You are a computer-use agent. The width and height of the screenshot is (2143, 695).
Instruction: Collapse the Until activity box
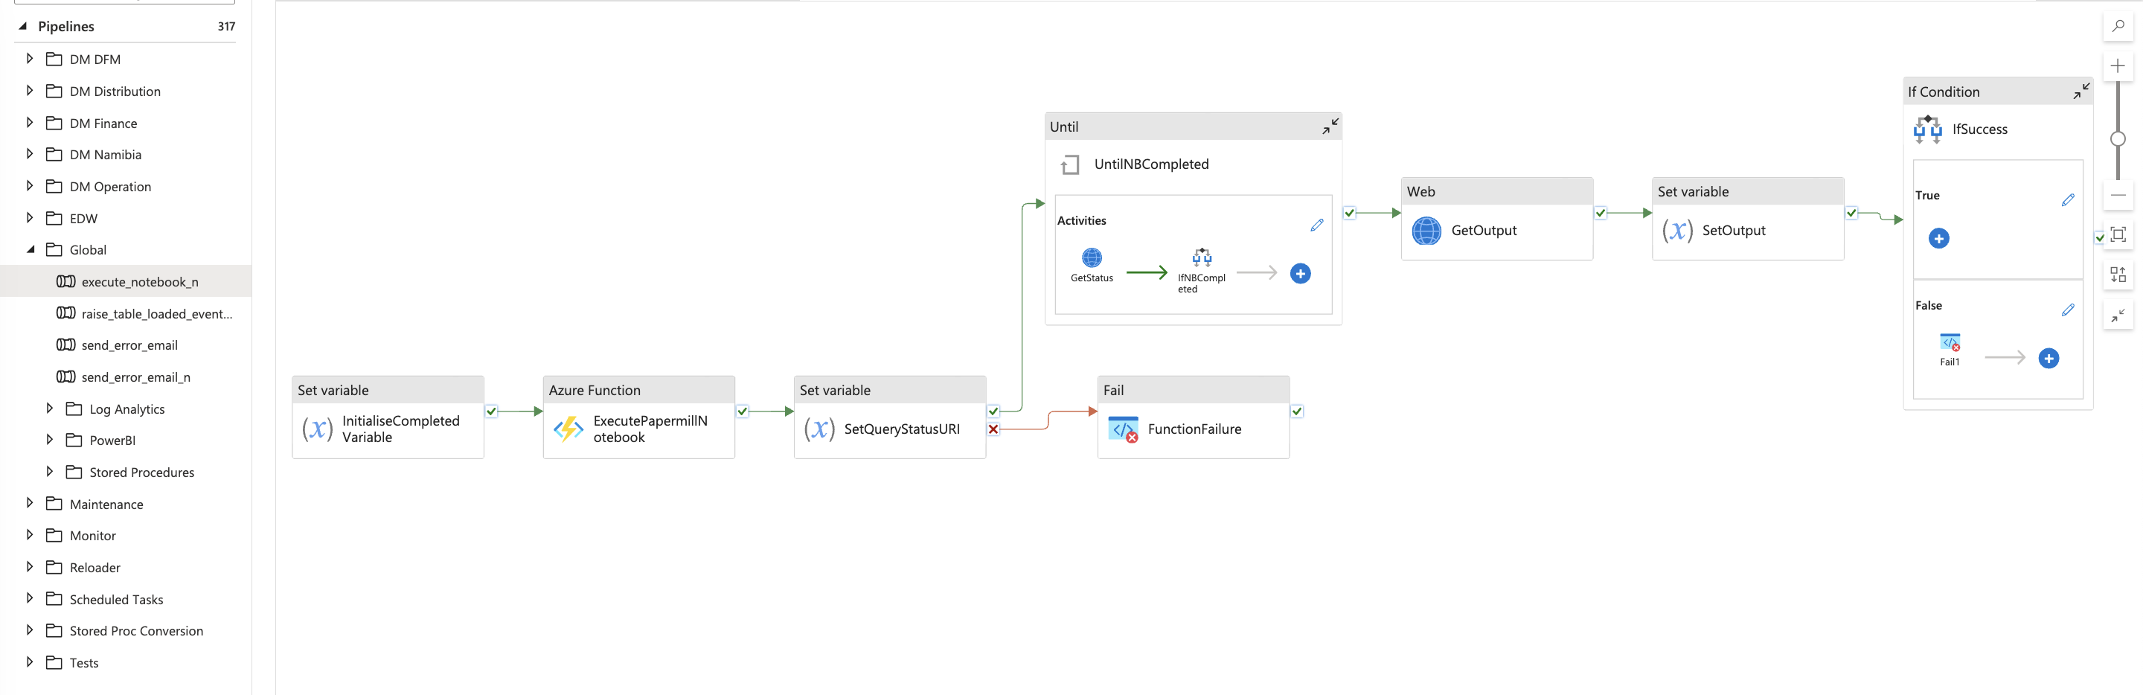[x=1330, y=126]
